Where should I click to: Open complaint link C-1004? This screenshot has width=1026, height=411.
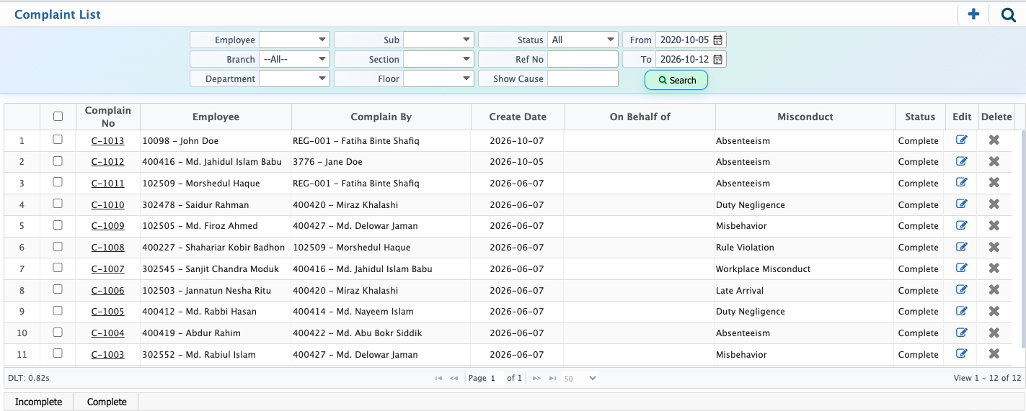coord(107,333)
